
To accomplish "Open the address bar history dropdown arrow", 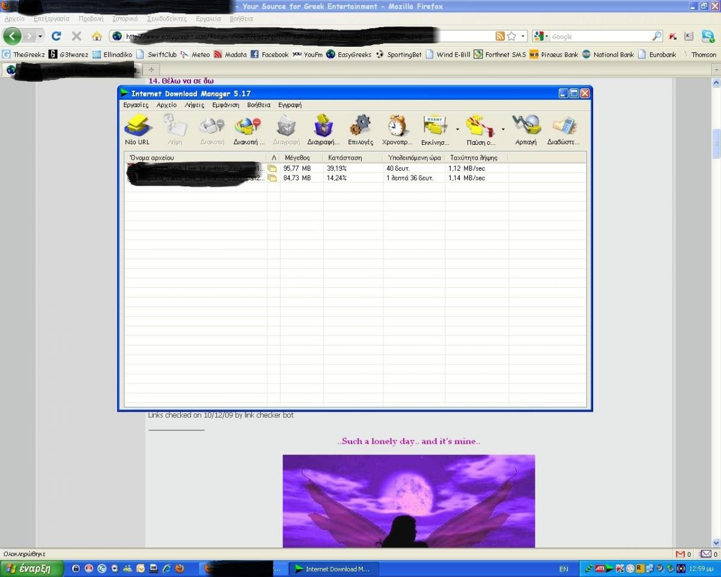I will 523,36.
